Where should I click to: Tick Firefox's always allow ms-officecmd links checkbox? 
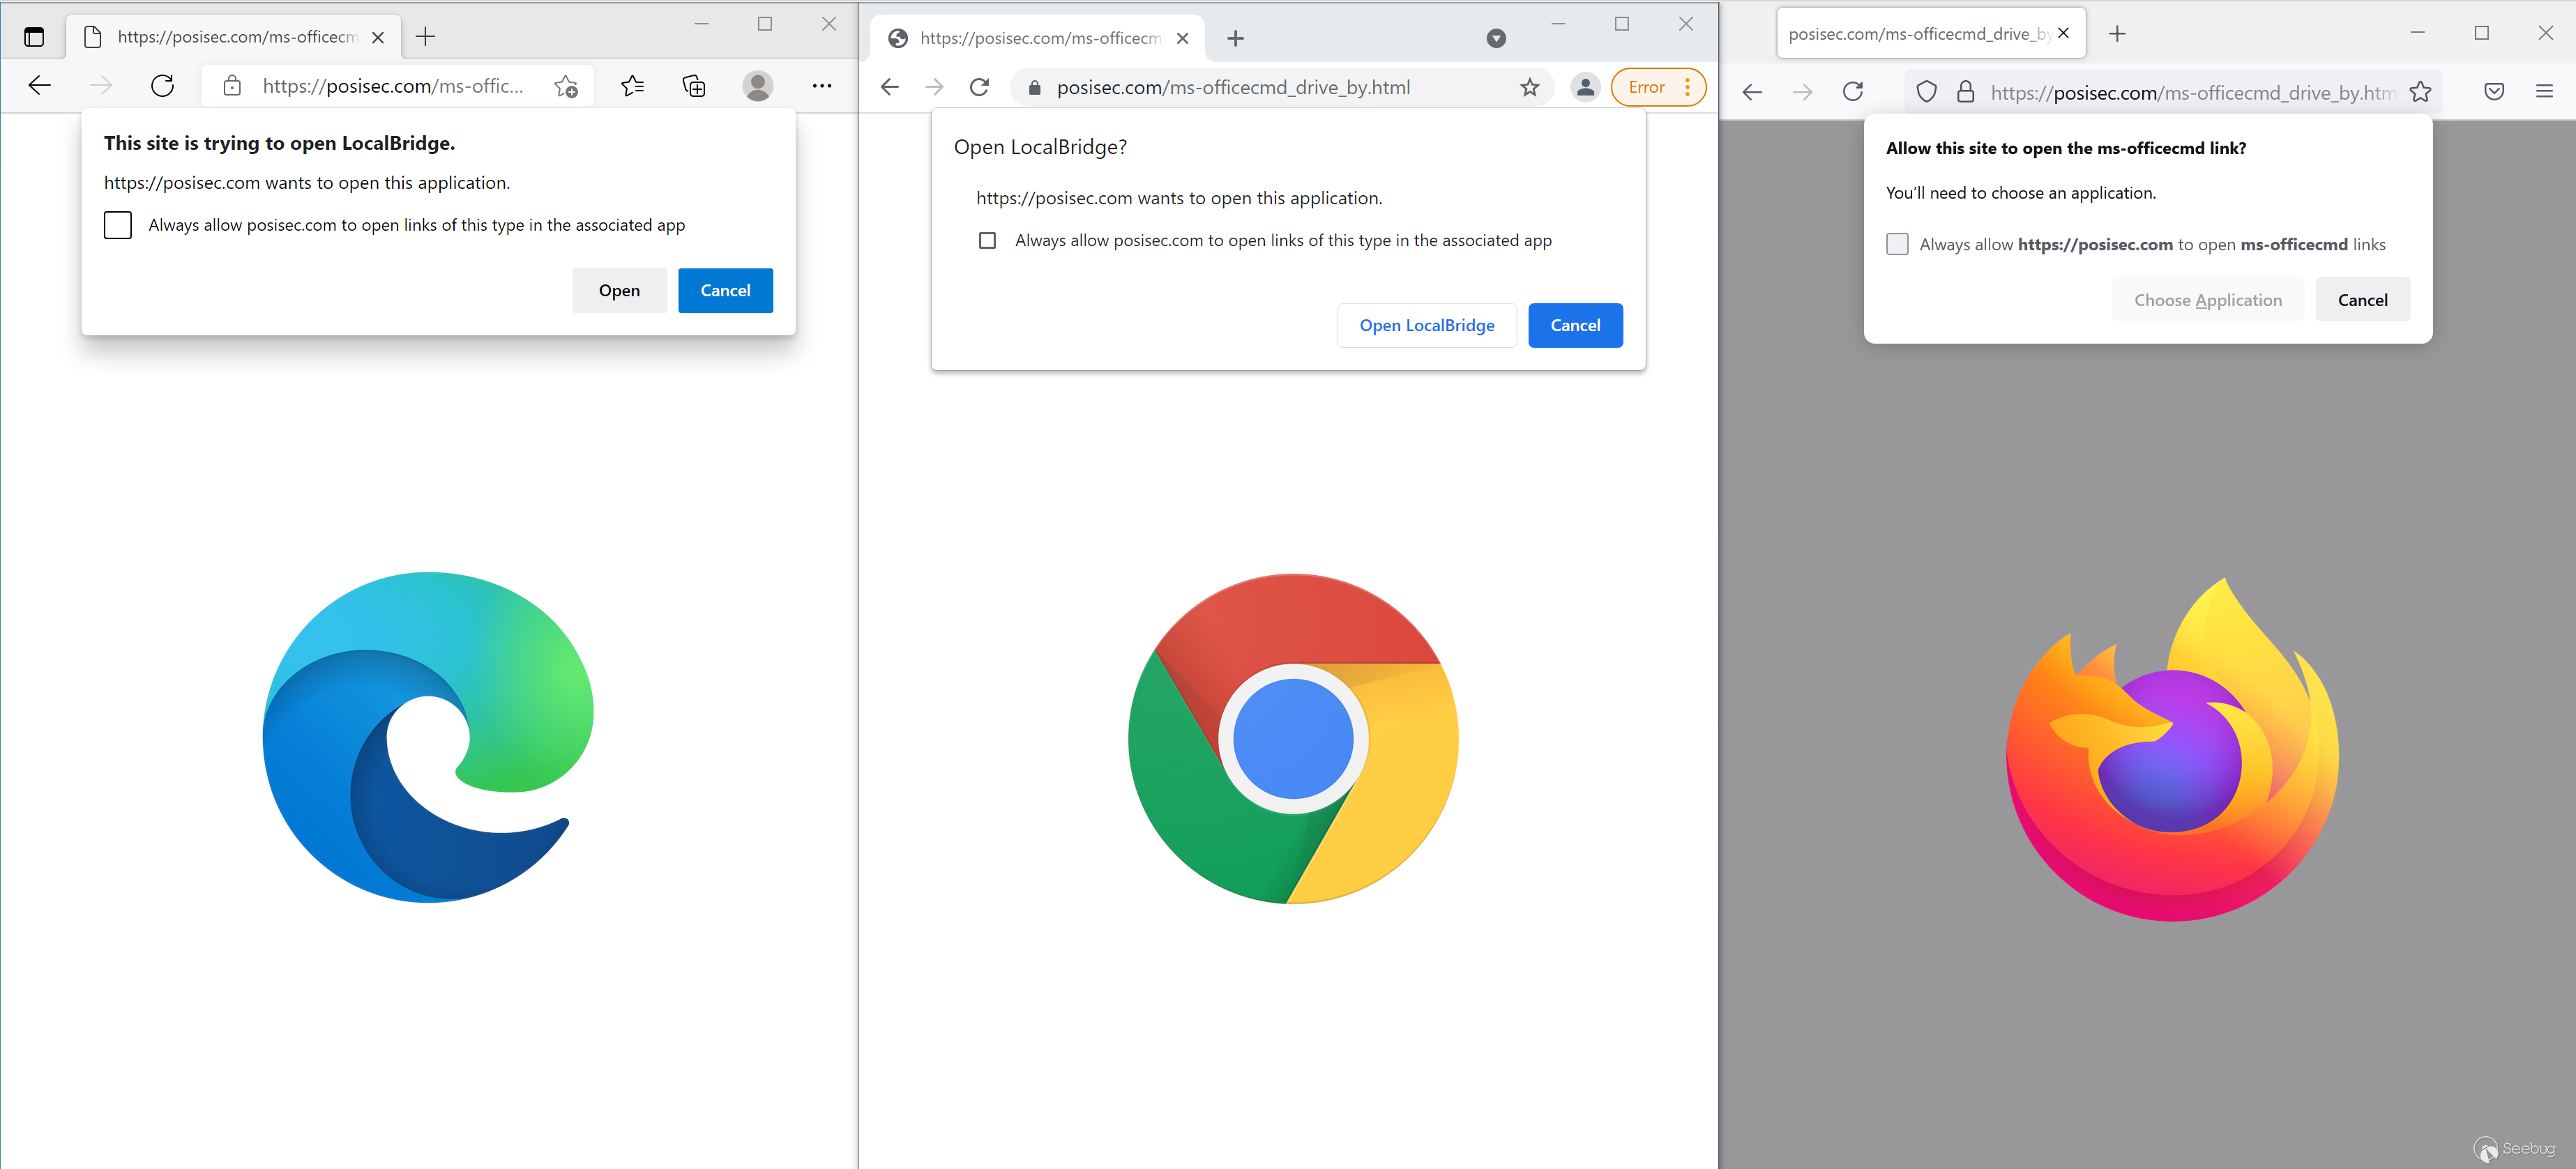point(1897,244)
